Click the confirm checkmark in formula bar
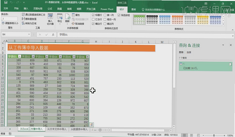The width and height of the screenshot is (235, 137). click(x=47, y=34)
